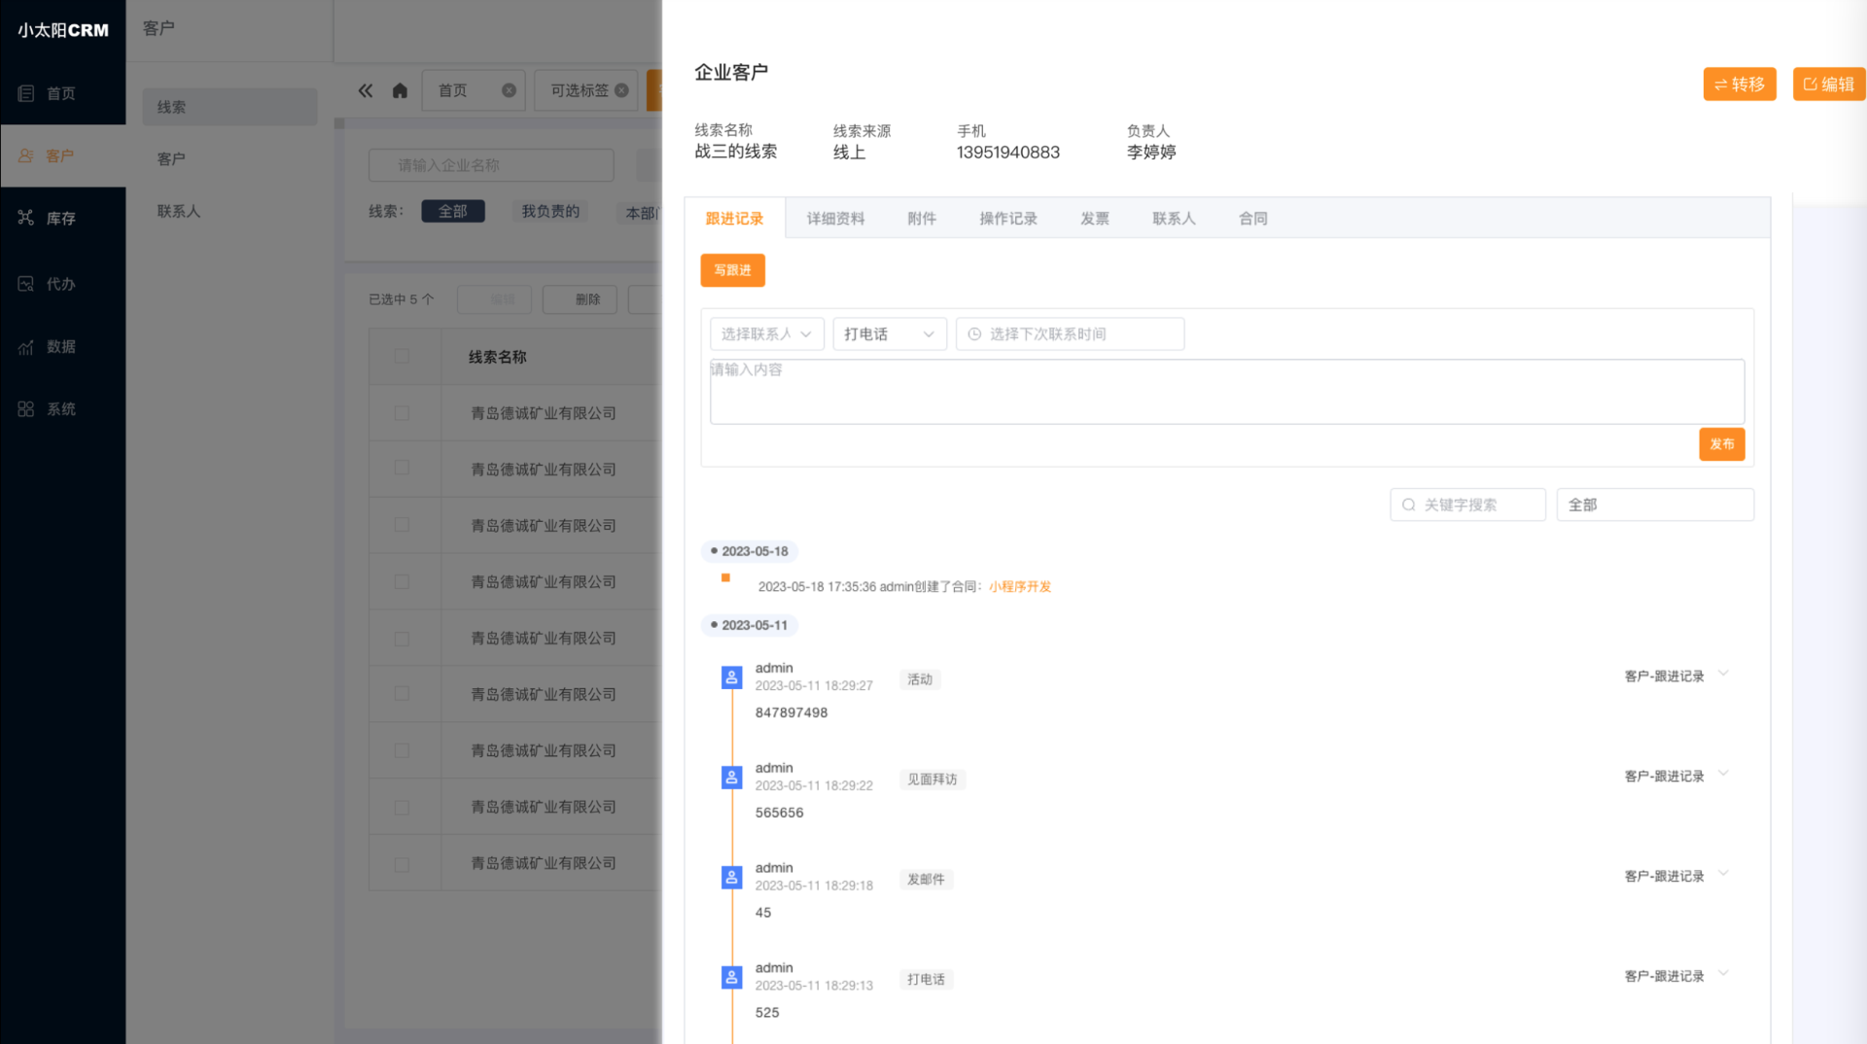Image resolution: width=1867 pixels, height=1044 pixels.
Task: Collapse tabs using double-chevron left icon
Action: [366, 90]
